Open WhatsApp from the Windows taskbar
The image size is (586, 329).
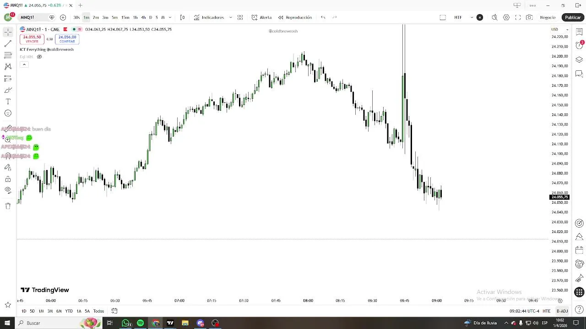[125, 323]
